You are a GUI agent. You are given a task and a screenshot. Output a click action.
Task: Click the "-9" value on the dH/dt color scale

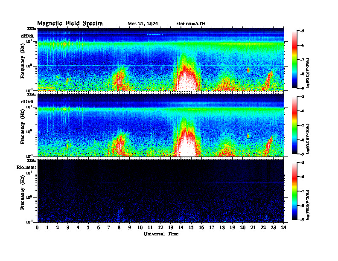pyautogui.click(x=302, y=88)
